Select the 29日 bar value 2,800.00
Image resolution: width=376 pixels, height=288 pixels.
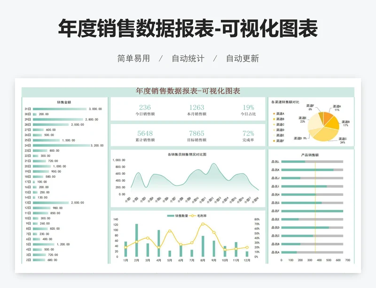(x=92, y=119)
